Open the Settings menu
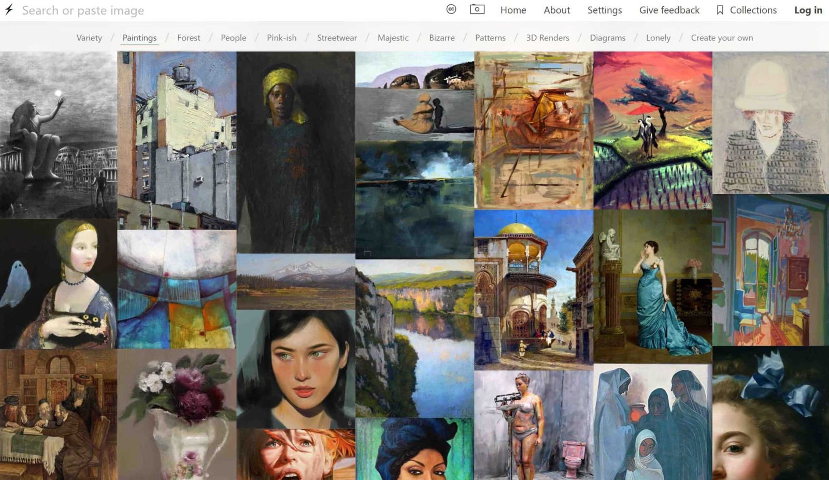This screenshot has width=829, height=480. (x=604, y=10)
